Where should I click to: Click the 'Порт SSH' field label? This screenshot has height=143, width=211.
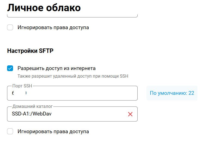point(22,86)
